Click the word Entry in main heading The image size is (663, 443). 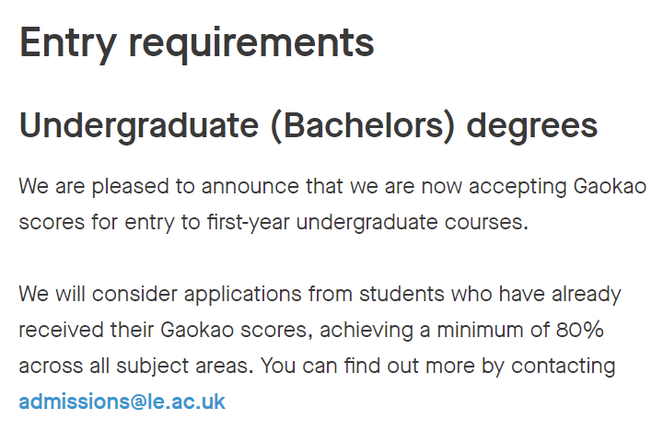click(x=68, y=43)
